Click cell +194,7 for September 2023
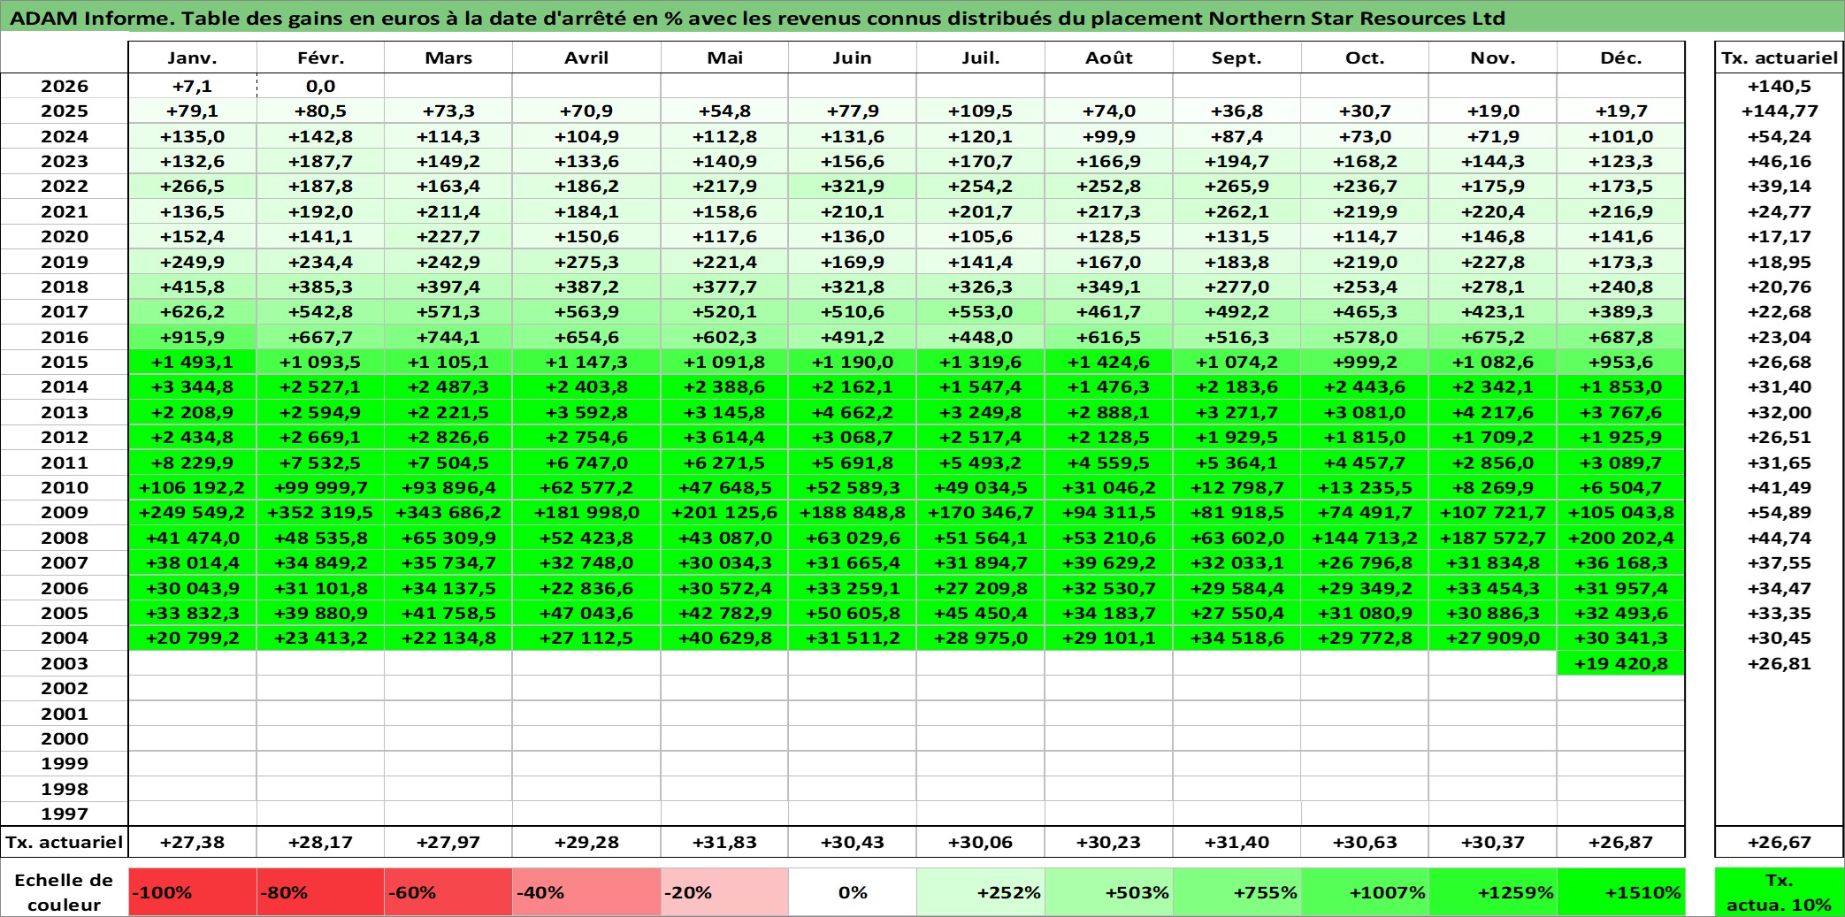This screenshot has height=917, width=1845. [x=1237, y=161]
